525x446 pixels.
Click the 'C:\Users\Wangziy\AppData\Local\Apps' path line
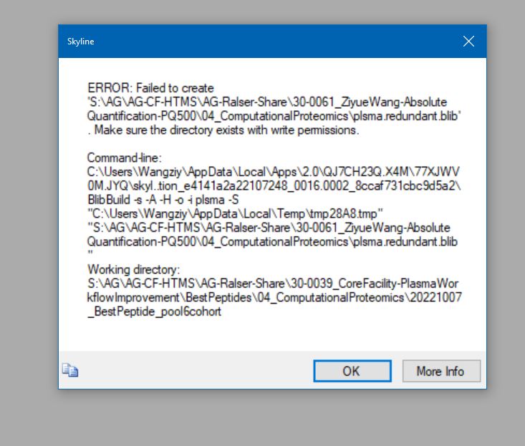tap(276, 172)
